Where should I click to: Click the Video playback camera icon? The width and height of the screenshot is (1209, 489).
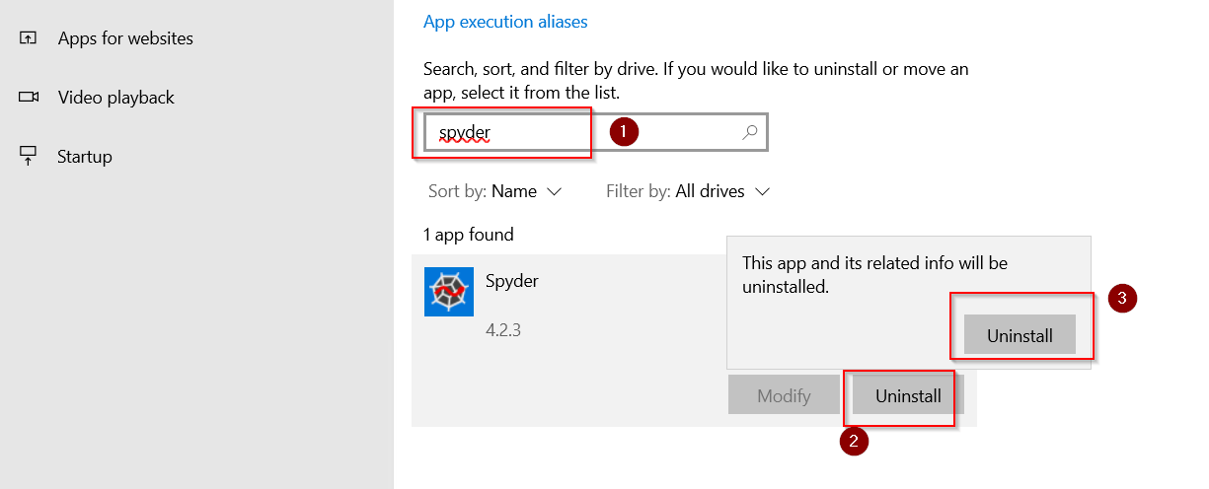pyautogui.click(x=29, y=98)
